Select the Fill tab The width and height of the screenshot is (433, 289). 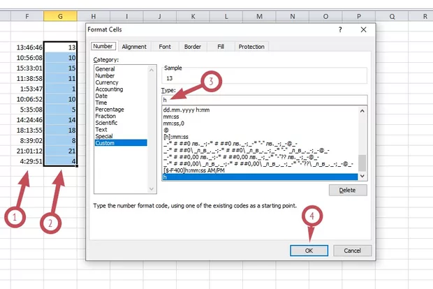pyautogui.click(x=219, y=47)
